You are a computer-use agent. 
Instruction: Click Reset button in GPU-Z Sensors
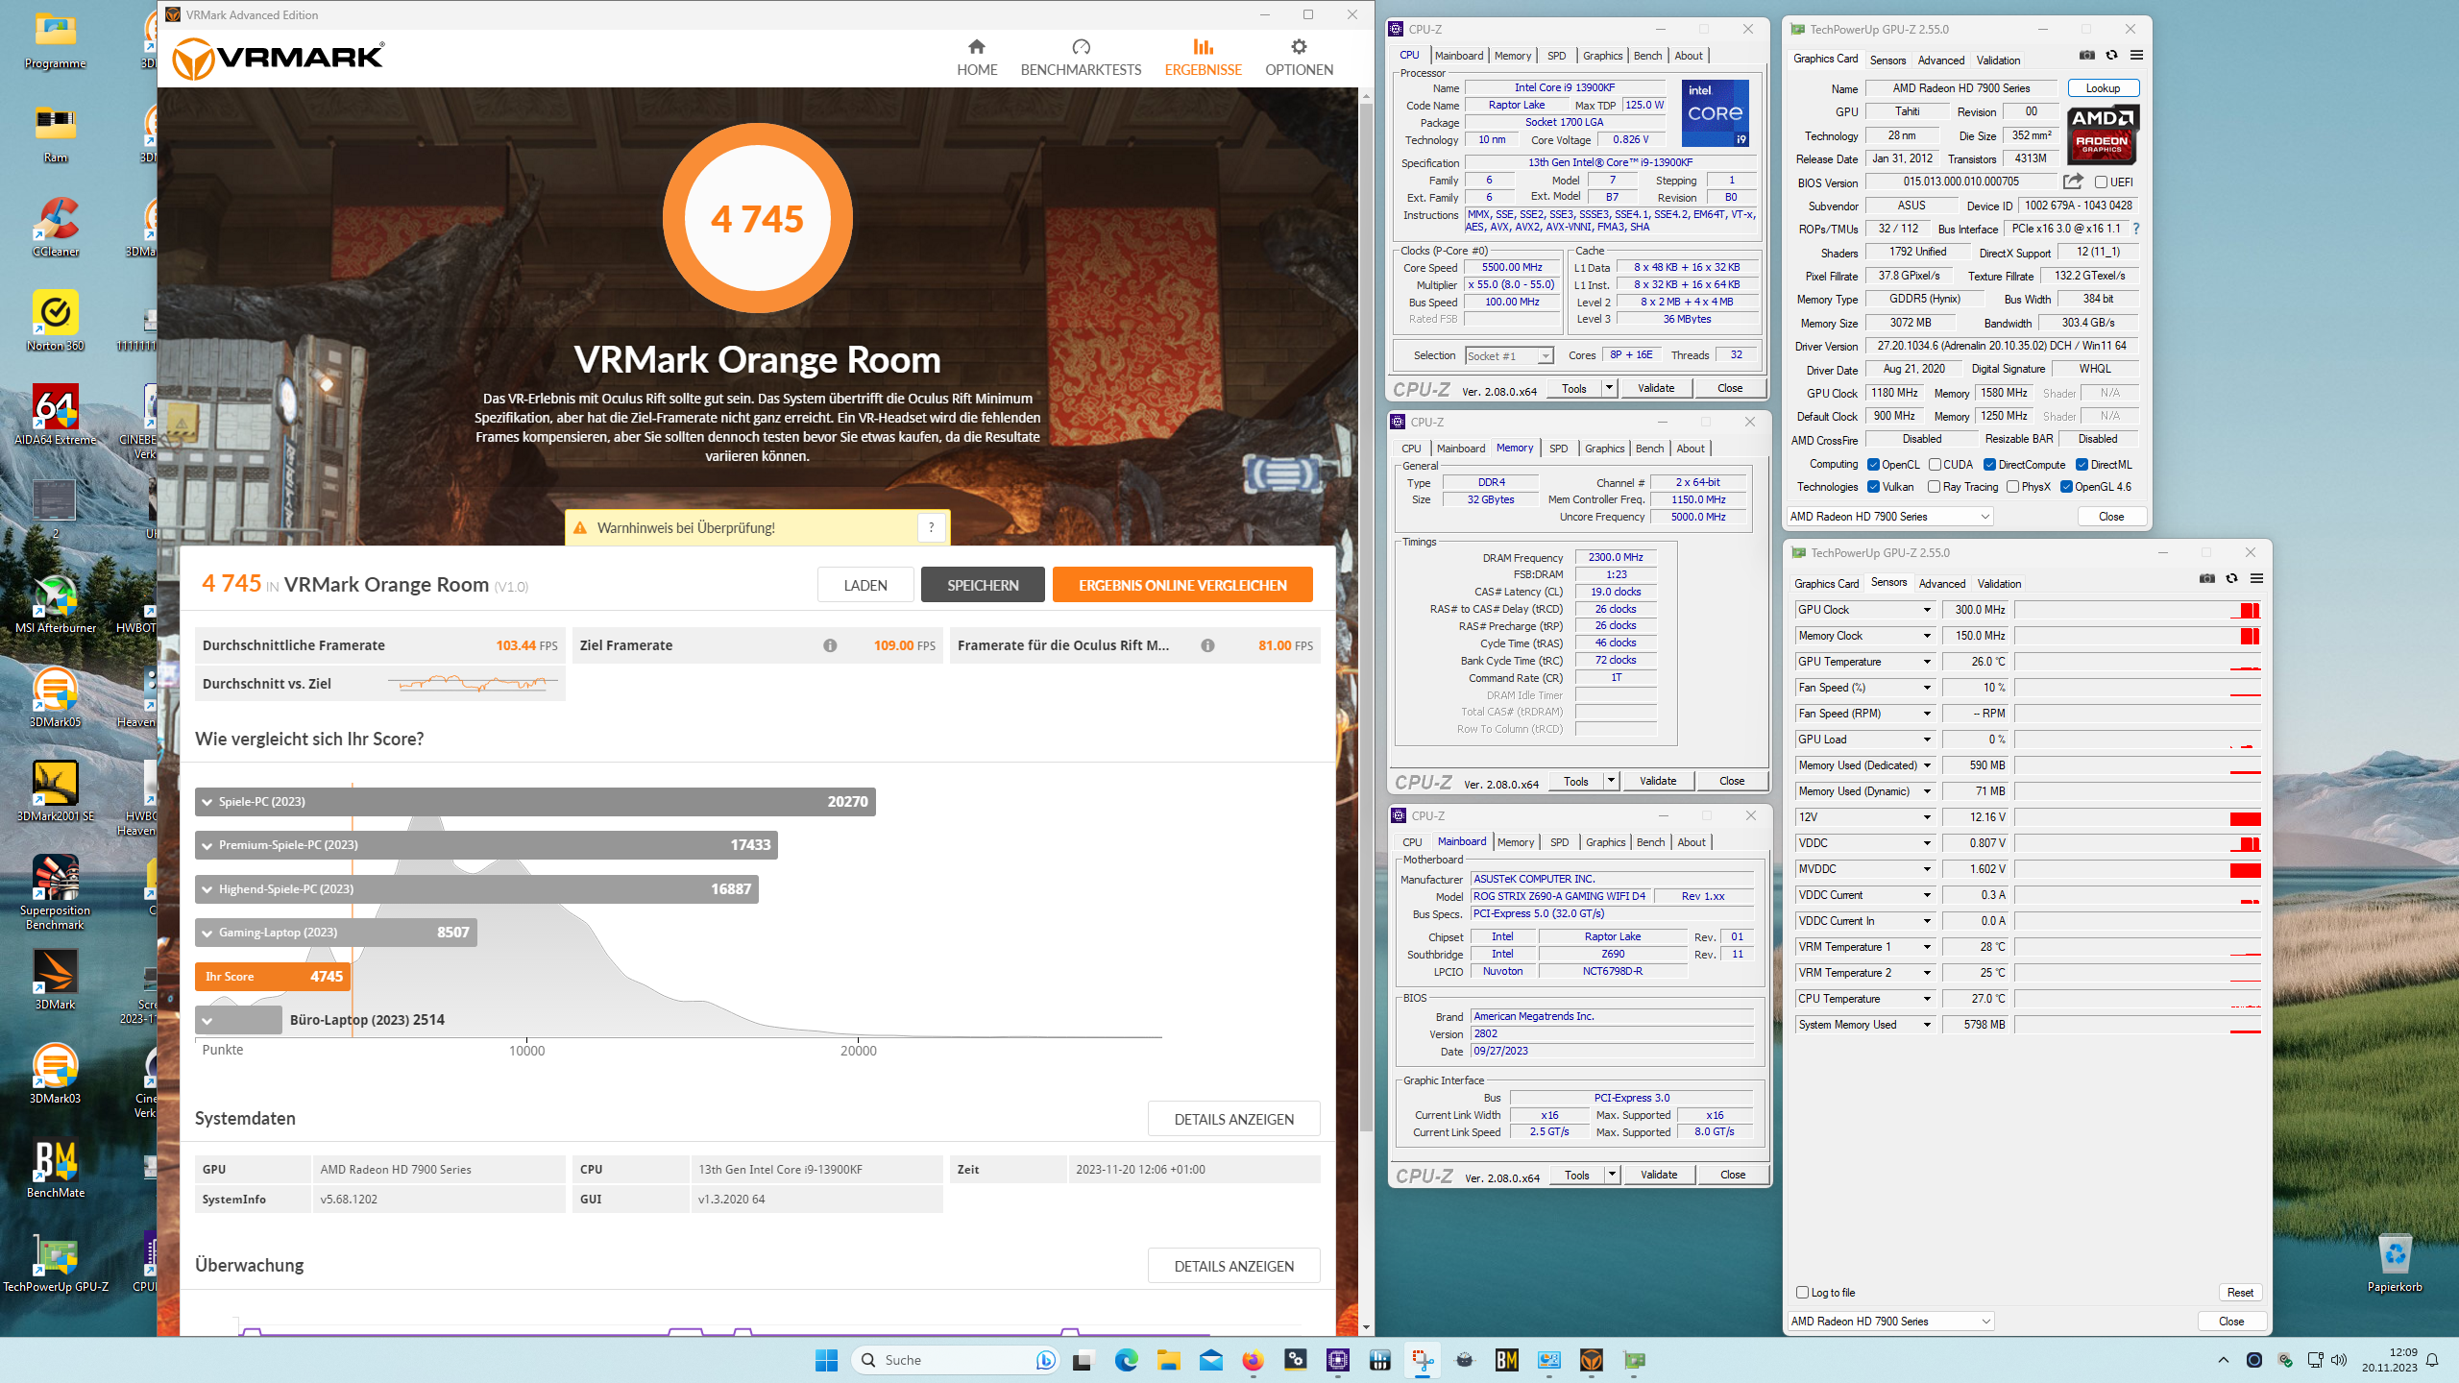click(2240, 1293)
